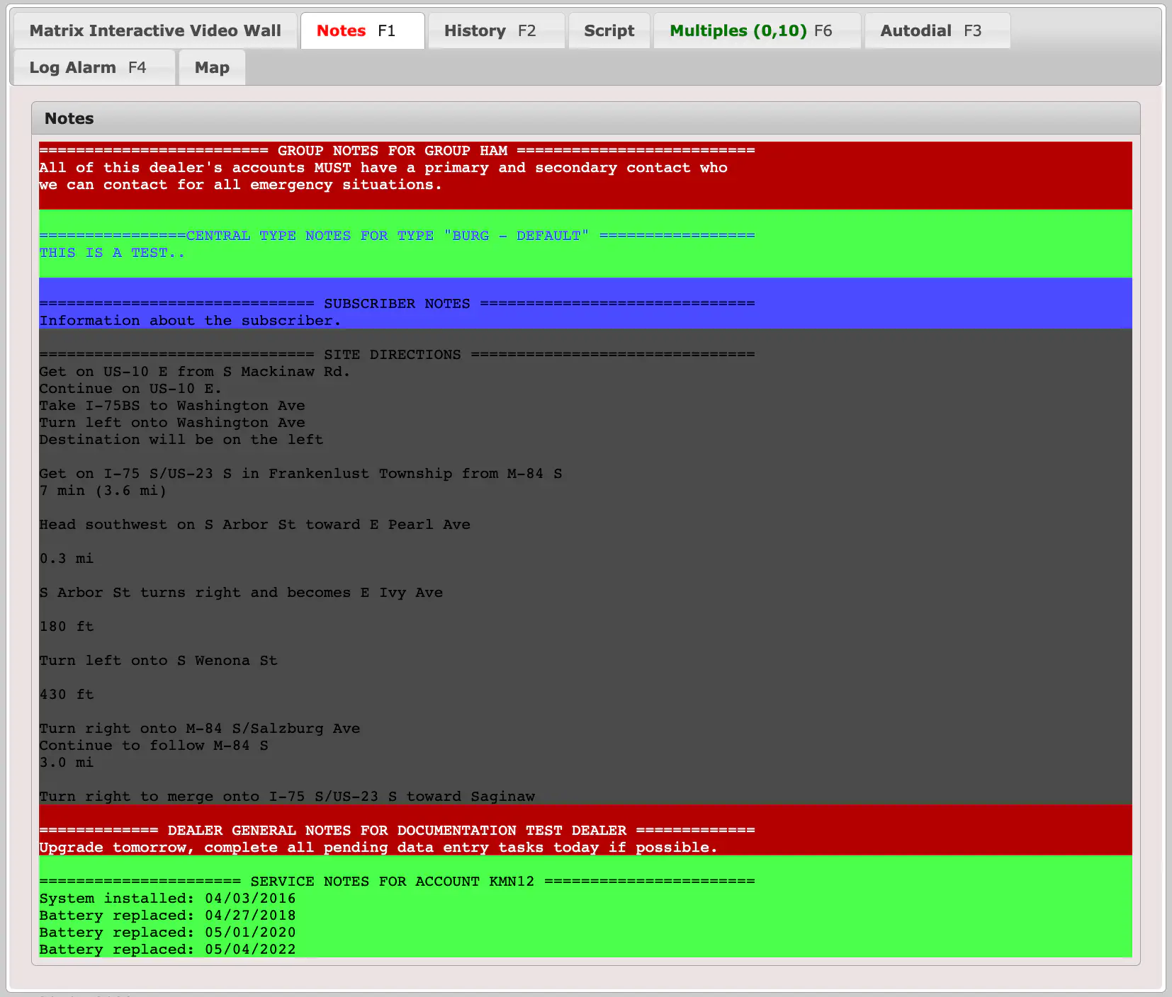Open the Map tab
Screen dimensions: 1172x997
point(212,67)
